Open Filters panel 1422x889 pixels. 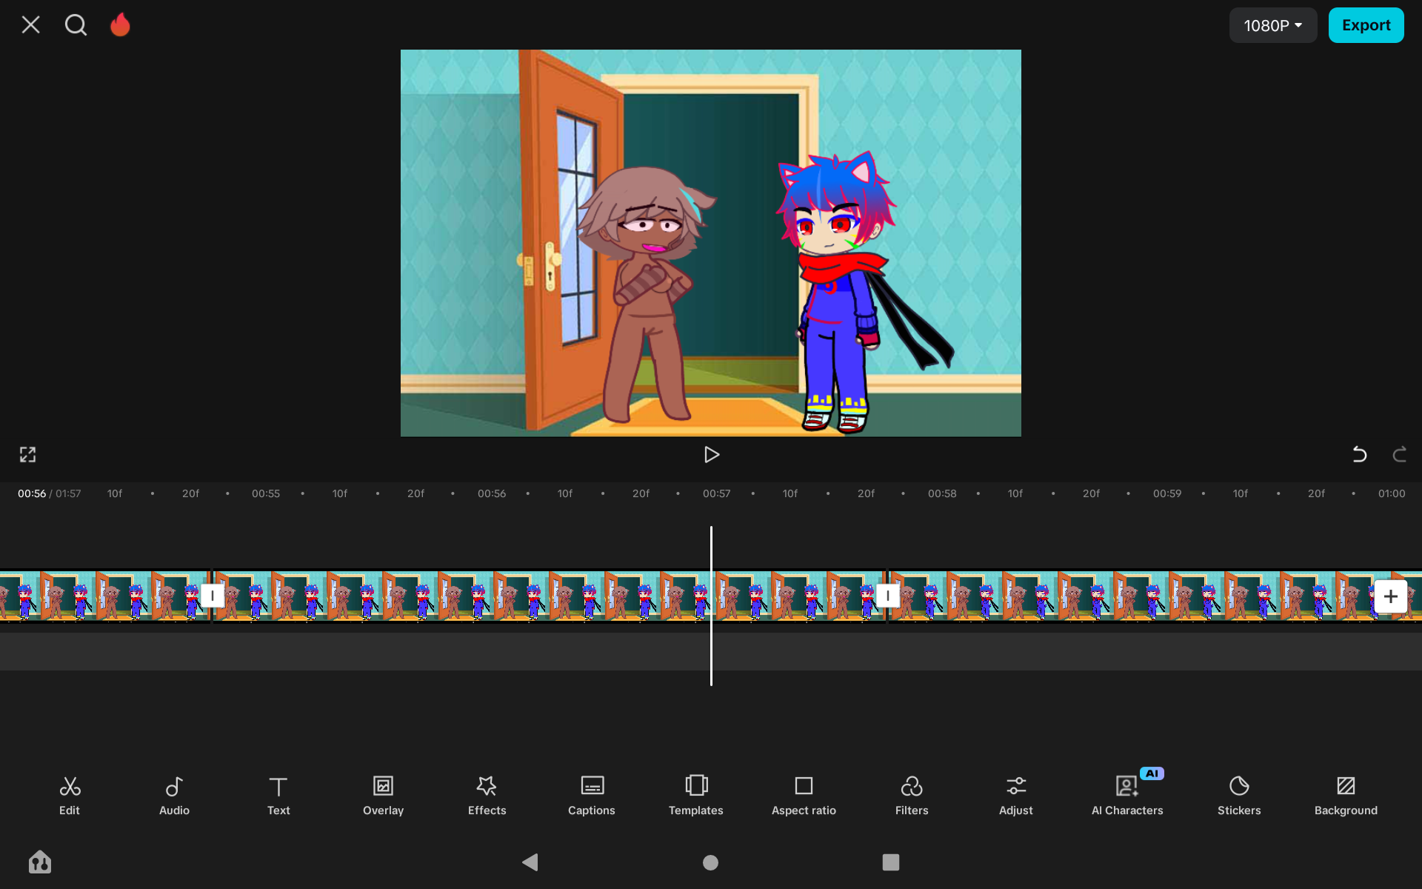tap(911, 795)
